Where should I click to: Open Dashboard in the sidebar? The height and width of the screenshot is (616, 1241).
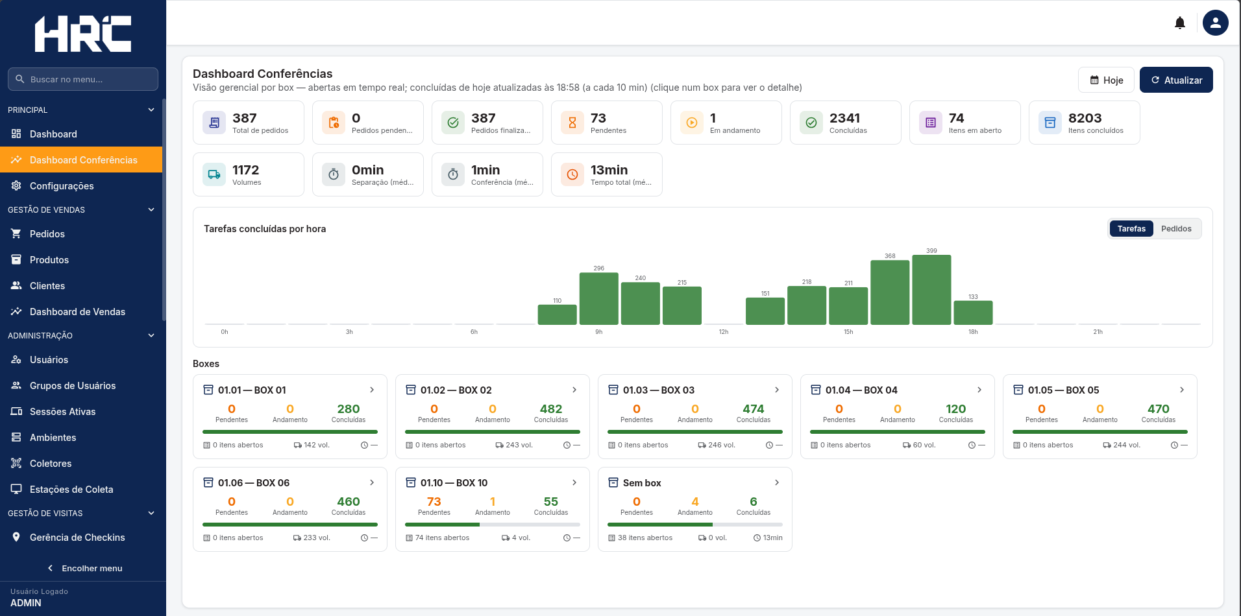coord(81,134)
